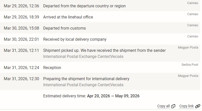Click the copy icon beside Copy all

[x=173, y=106]
